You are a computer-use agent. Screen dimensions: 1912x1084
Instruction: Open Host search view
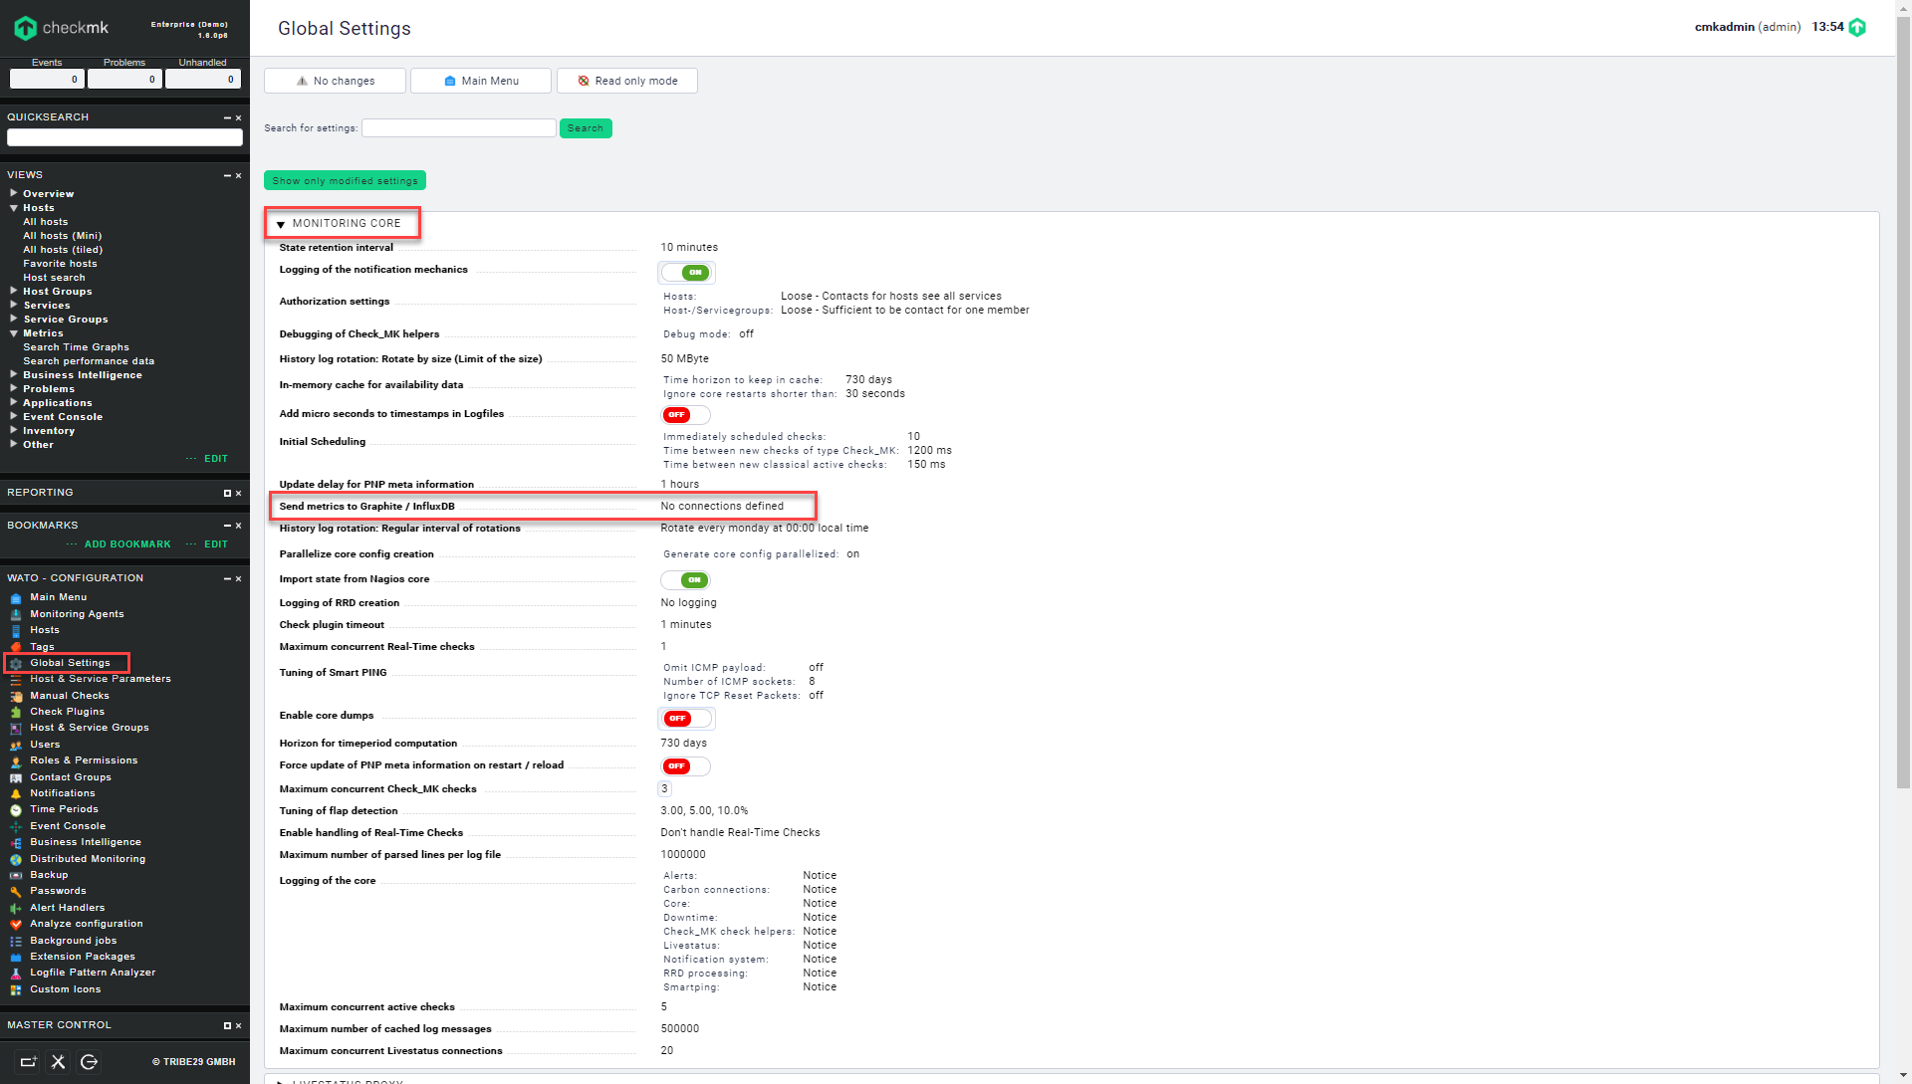tap(54, 278)
